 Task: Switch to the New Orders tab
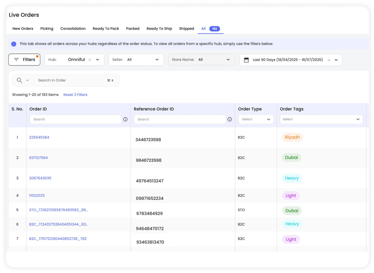point(23,29)
